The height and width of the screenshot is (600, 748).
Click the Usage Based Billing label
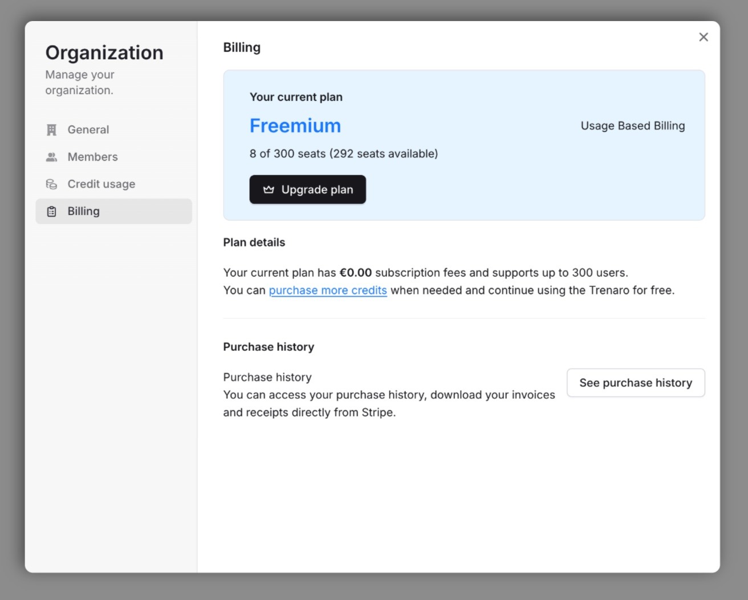tap(632, 125)
